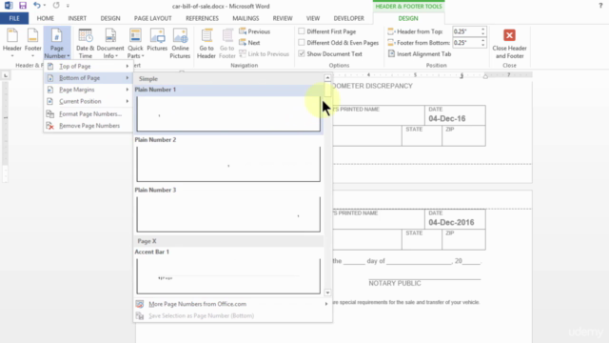Increase Header from Top spinner value
Image resolution: width=609 pixels, height=343 pixels.
[x=482, y=30]
